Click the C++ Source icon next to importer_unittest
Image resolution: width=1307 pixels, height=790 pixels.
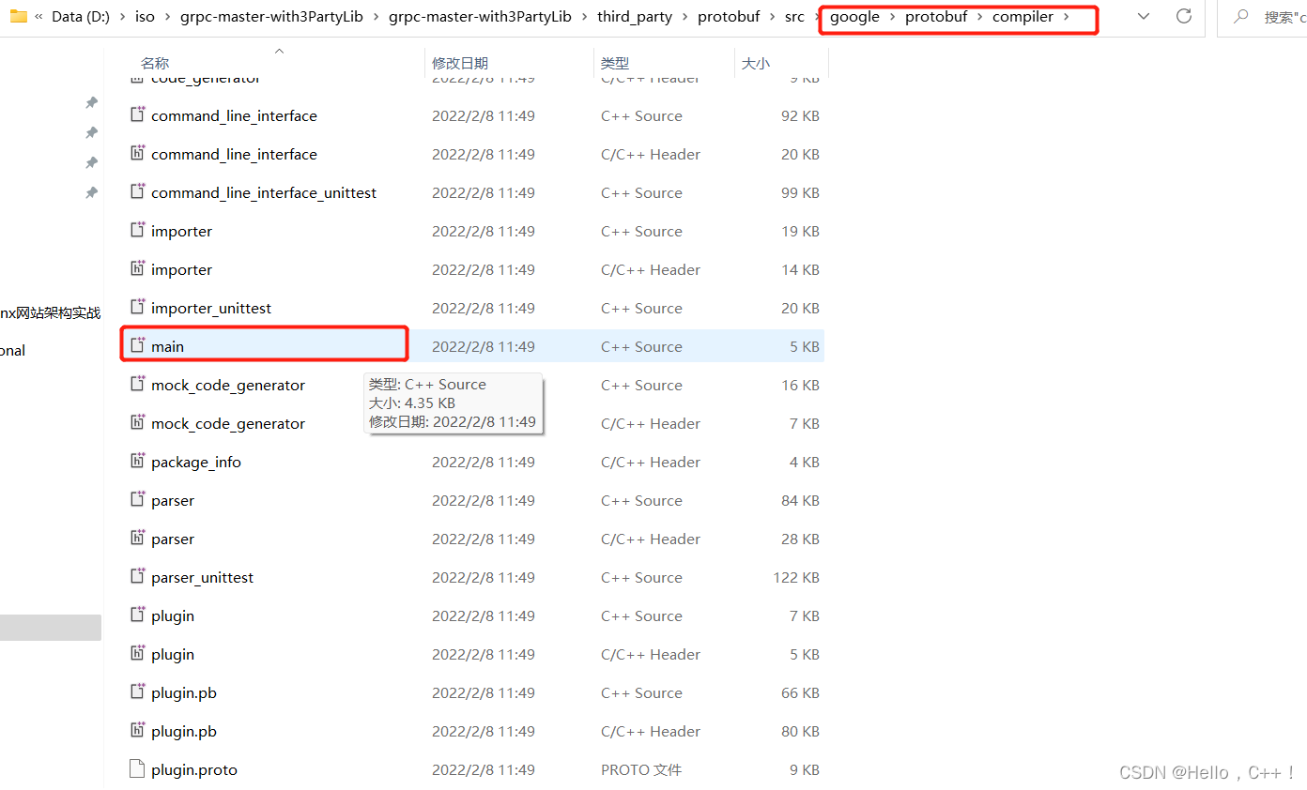point(137,308)
